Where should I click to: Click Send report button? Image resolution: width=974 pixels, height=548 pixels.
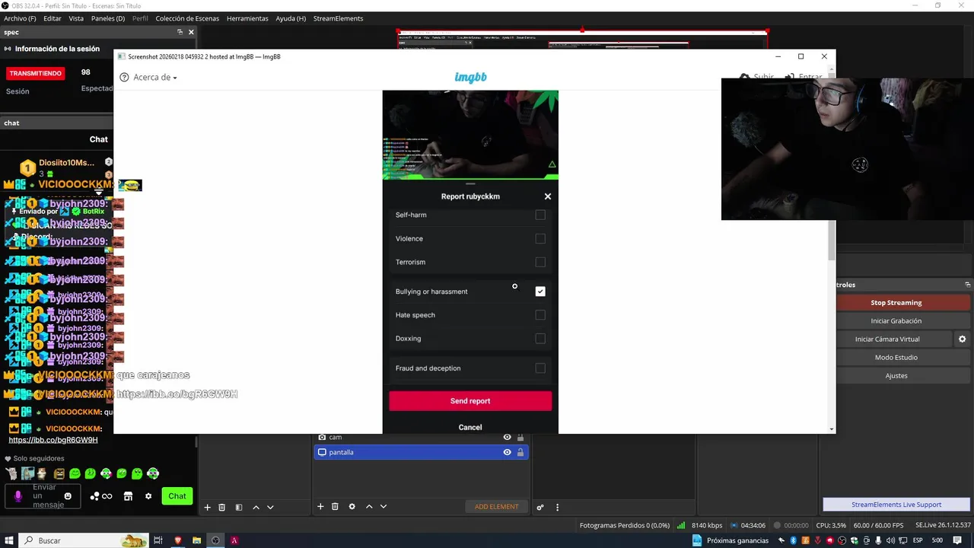[x=470, y=401]
